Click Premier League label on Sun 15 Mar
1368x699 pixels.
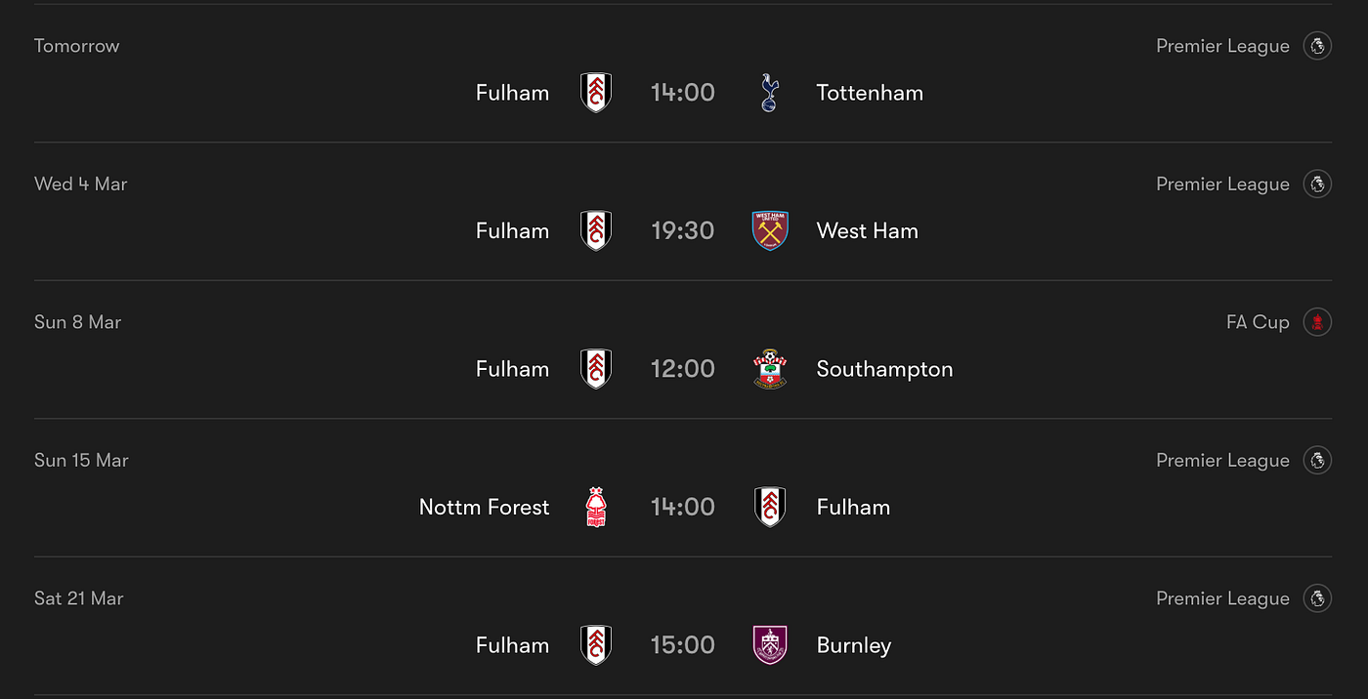pyautogui.click(x=1222, y=461)
